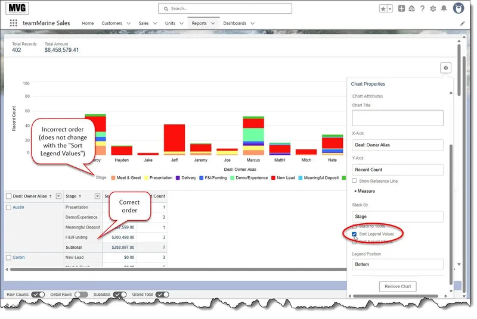
Task: Open the Stage column dropdown menu
Action: click(97, 196)
